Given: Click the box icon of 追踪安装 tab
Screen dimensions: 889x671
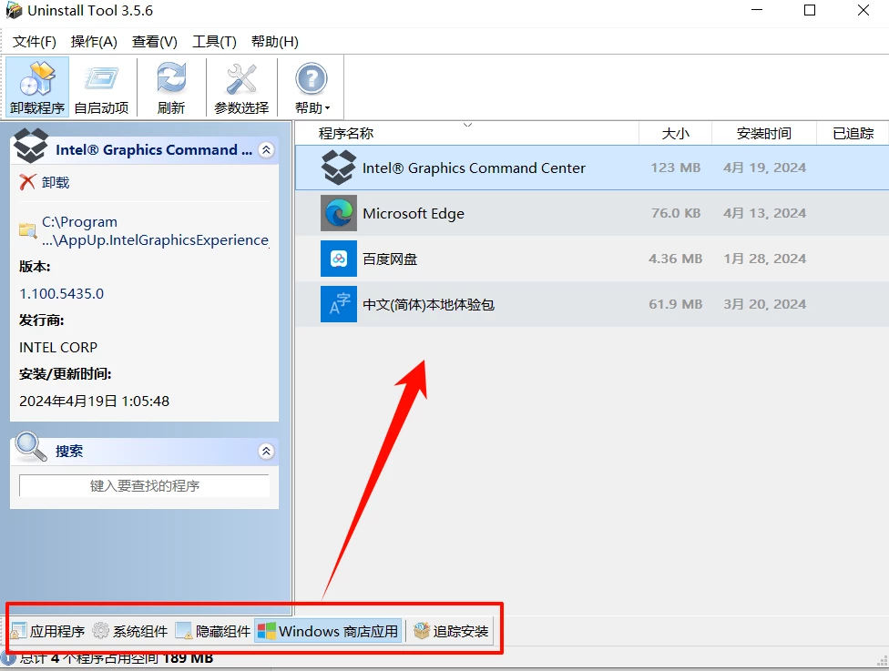Looking at the screenshot, I should (421, 630).
